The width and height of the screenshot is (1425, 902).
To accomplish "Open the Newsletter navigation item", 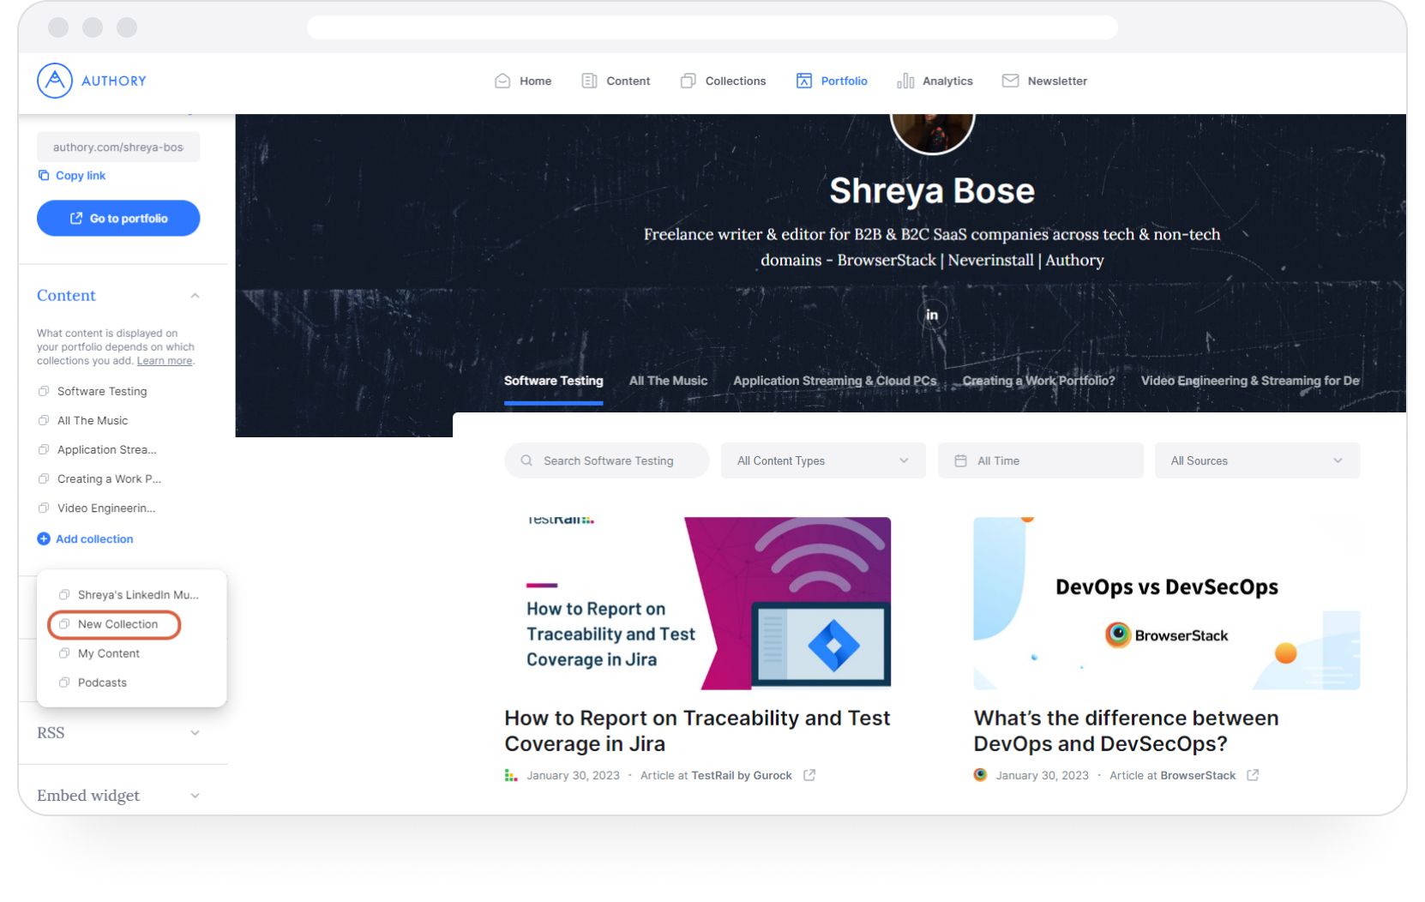I will click(1044, 81).
